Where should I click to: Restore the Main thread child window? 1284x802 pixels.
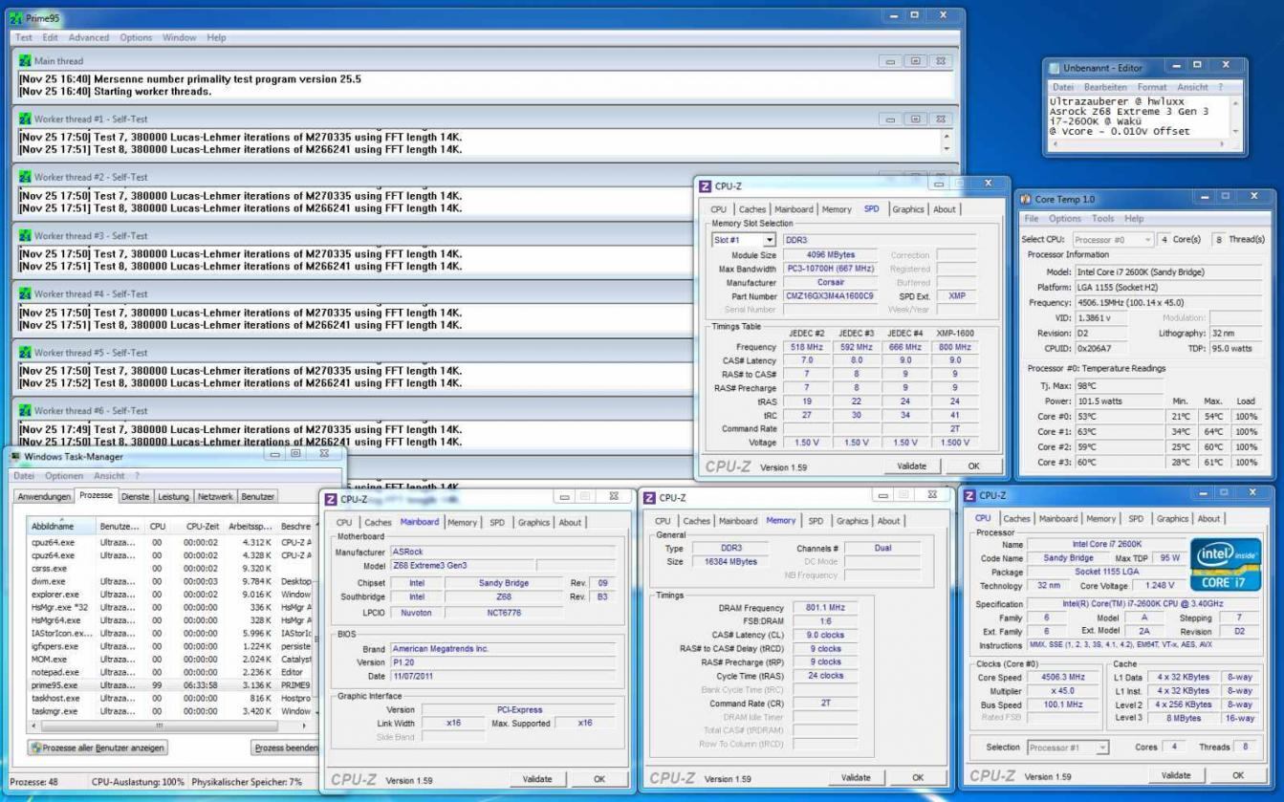coord(915,61)
